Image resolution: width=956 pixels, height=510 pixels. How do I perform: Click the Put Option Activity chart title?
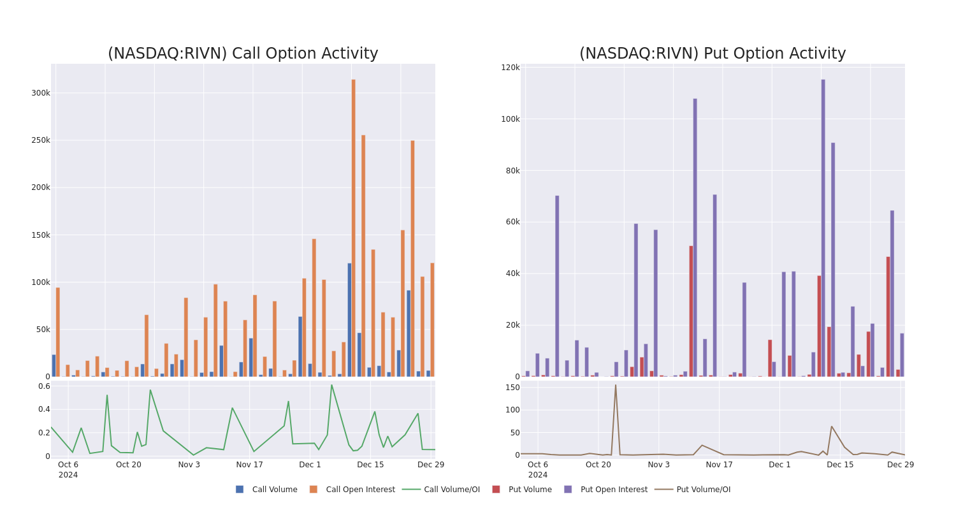point(713,54)
